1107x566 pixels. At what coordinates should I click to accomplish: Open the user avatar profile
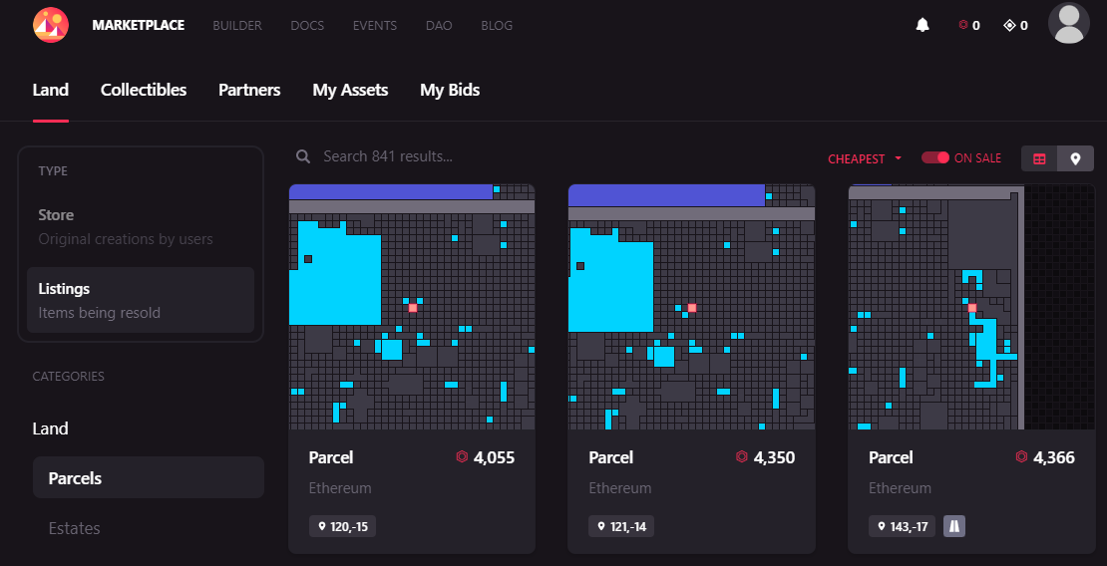[x=1069, y=23]
